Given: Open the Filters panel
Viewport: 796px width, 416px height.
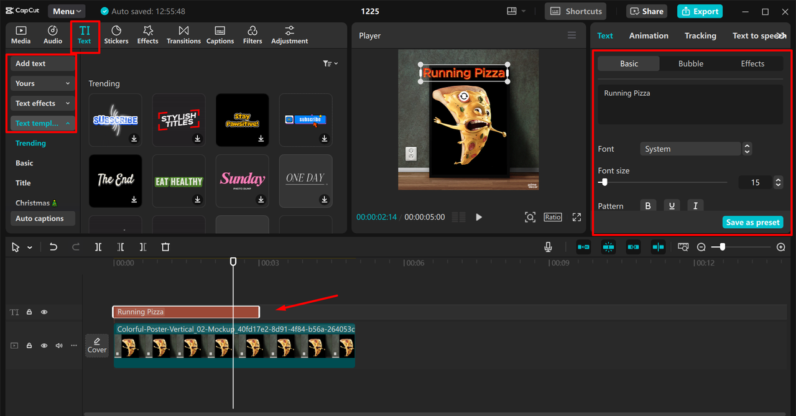Looking at the screenshot, I should point(252,35).
